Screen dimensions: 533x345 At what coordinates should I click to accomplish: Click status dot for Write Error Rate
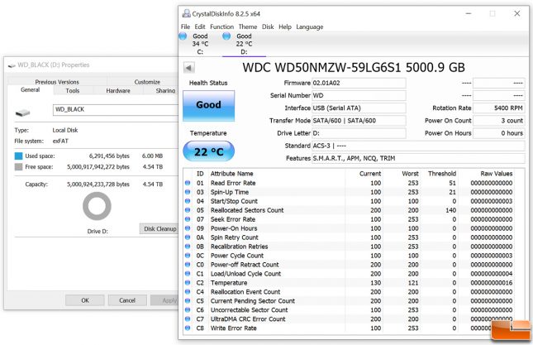coord(188,328)
